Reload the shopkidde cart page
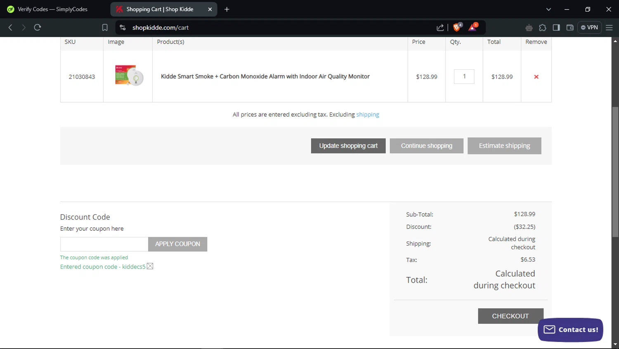The height and width of the screenshot is (349, 619). (38, 28)
